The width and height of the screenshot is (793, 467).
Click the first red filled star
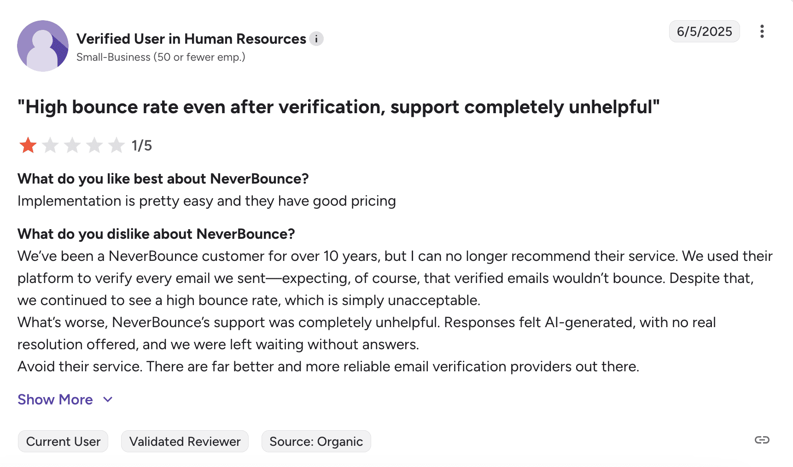click(28, 145)
